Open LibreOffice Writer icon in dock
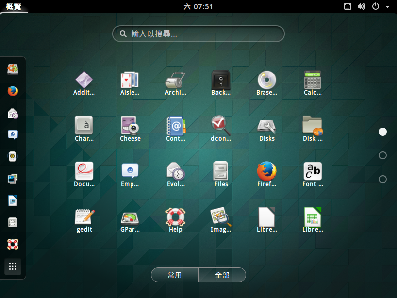The width and height of the screenshot is (397, 298). [13, 201]
